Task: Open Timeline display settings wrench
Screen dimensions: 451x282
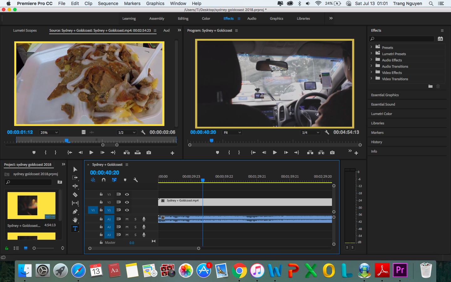Action: click(x=136, y=180)
